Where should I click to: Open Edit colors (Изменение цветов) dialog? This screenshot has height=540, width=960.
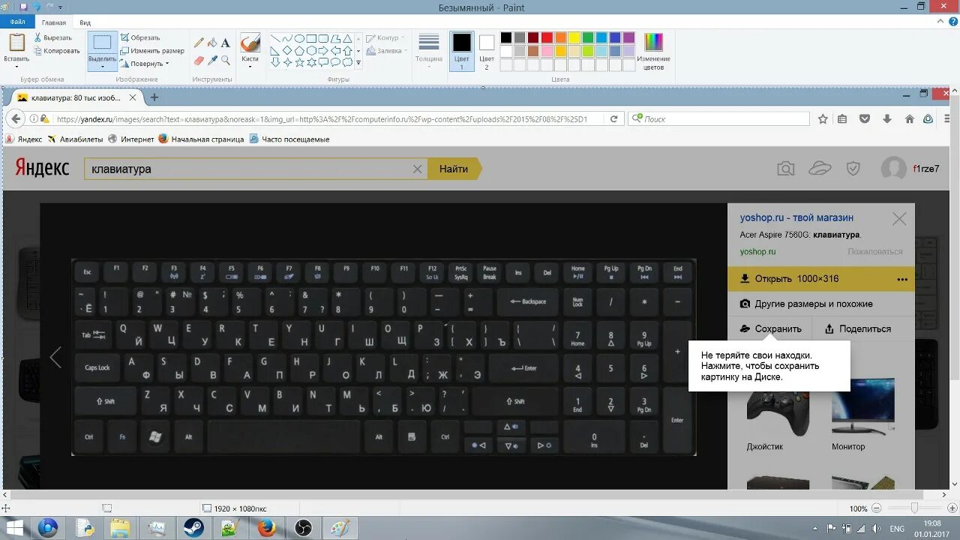pyautogui.click(x=653, y=51)
